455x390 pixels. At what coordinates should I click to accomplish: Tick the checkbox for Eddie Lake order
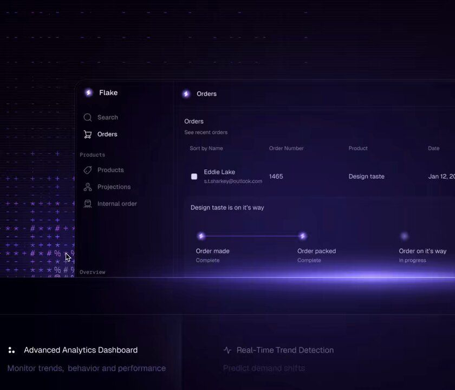click(x=194, y=177)
